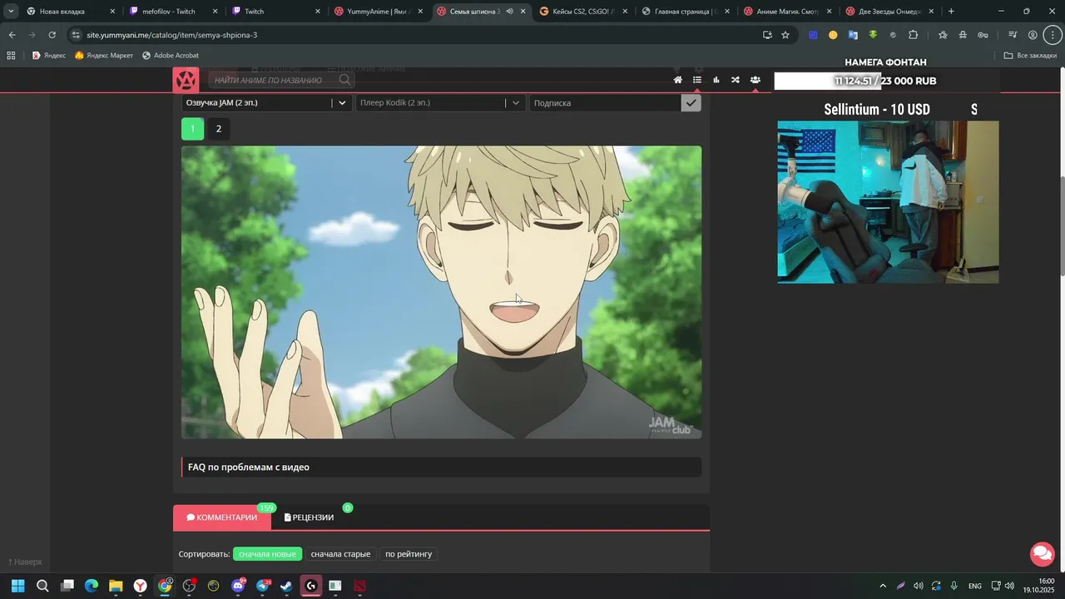
Task: Click the green download arrow extension
Action: (x=873, y=35)
